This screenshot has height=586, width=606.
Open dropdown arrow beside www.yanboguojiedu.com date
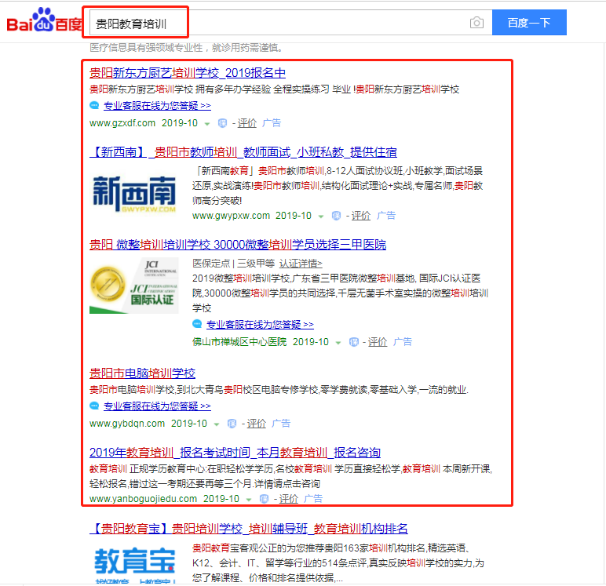(250, 500)
